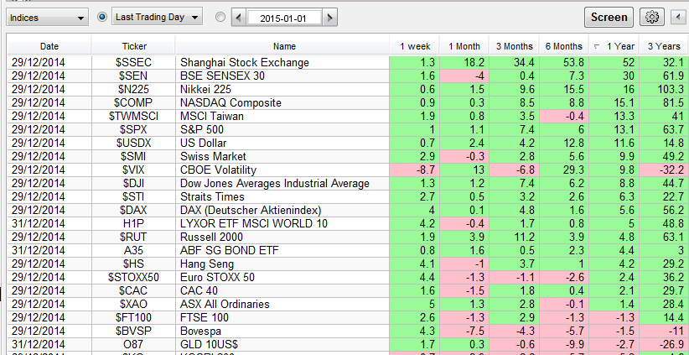Step date forward with right arrow

pos(330,17)
